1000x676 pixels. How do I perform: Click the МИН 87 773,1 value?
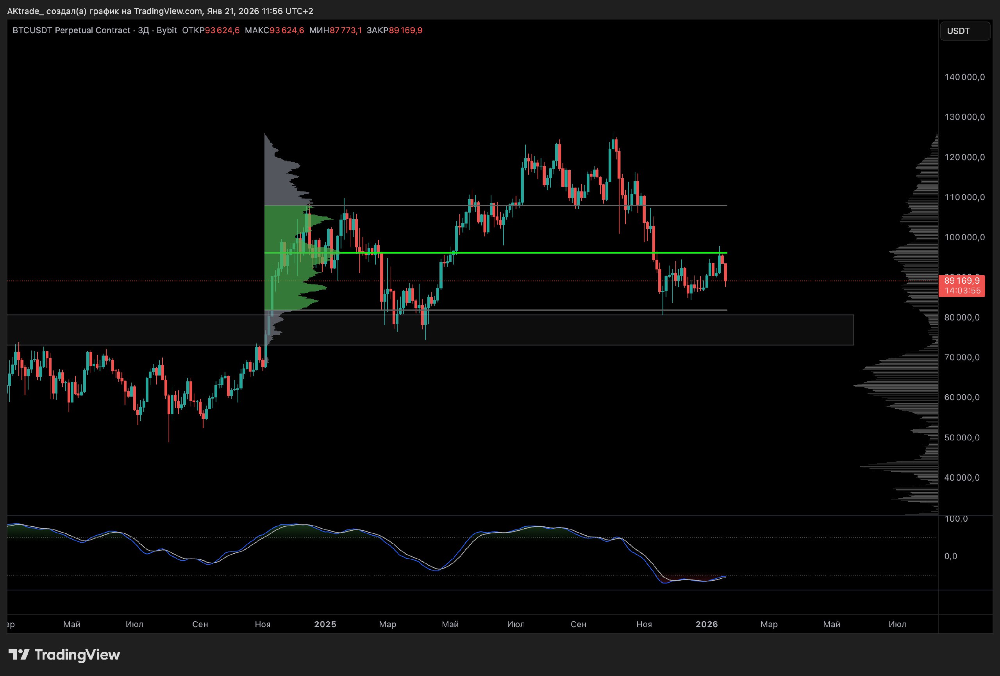[345, 30]
